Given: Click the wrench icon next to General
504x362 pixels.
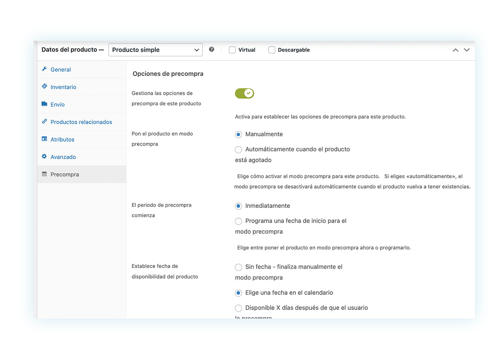Looking at the screenshot, I should 44,69.
